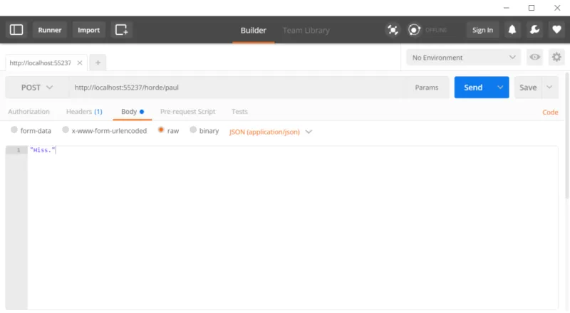Screen dimensions: 570x313
Task: Open settings wrench icon
Action: click(x=534, y=30)
